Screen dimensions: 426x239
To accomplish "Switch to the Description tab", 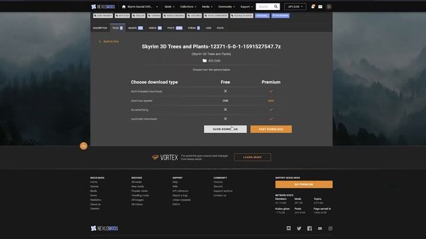I will coord(100,28).
